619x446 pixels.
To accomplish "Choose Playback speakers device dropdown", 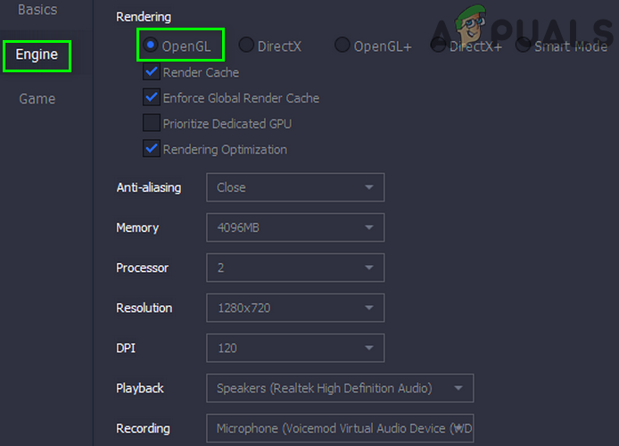I will [x=340, y=388].
